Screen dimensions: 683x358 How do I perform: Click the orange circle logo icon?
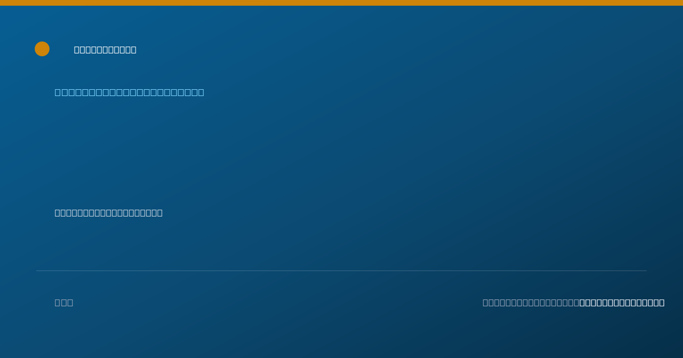point(42,49)
